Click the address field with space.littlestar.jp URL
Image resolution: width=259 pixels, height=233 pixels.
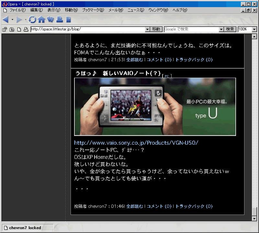point(88,29)
